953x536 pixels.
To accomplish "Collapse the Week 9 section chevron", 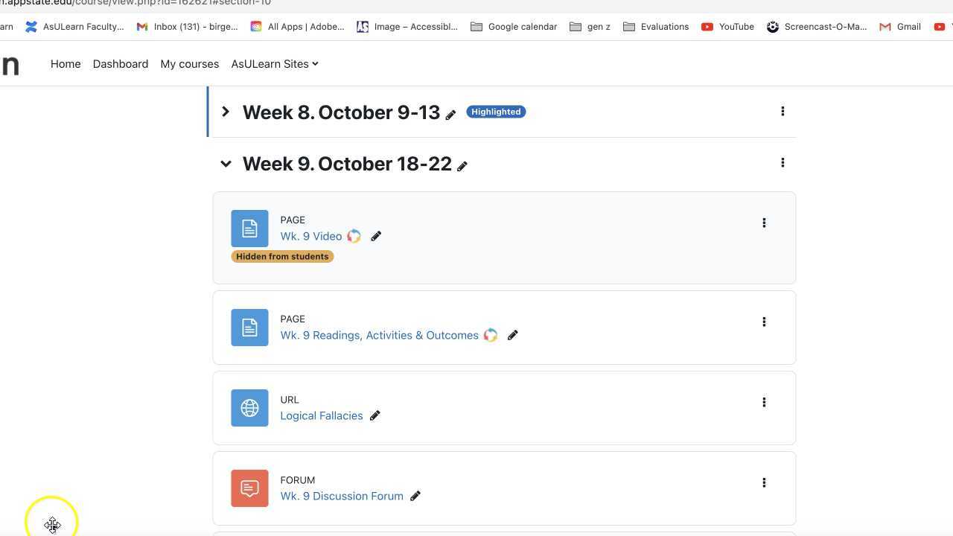I will [x=226, y=164].
